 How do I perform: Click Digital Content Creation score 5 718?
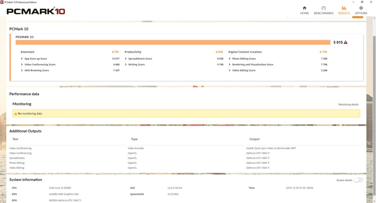click(x=323, y=52)
